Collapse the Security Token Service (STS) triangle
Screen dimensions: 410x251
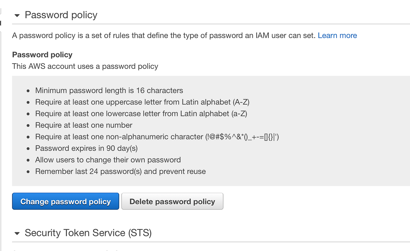tap(17, 233)
